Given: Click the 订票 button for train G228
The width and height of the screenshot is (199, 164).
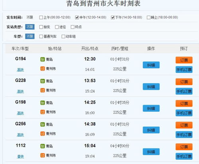Looking at the screenshot, I should (184, 82).
